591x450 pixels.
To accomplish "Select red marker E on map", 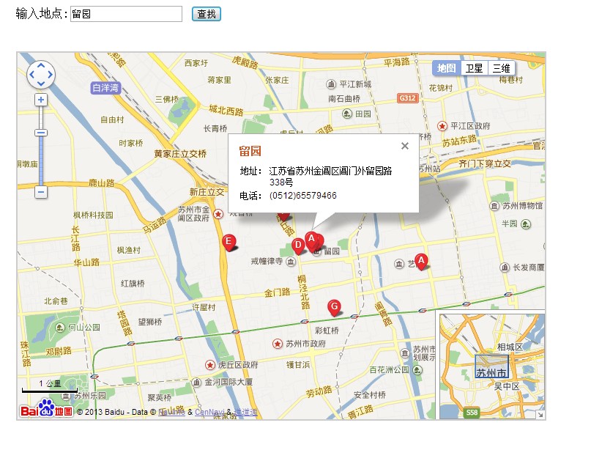I will click(x=228, y=242).
